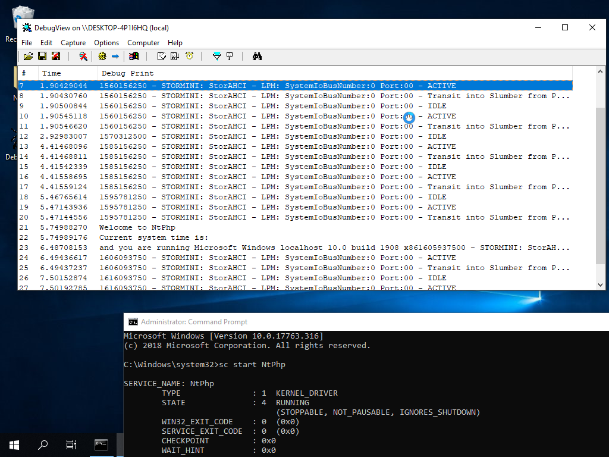Open the Windows Start menu
The width and height of the screenshot is (609, 457).
coord(14,445)
